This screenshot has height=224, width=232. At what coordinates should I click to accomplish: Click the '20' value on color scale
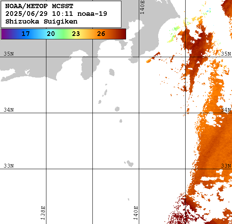51,34
